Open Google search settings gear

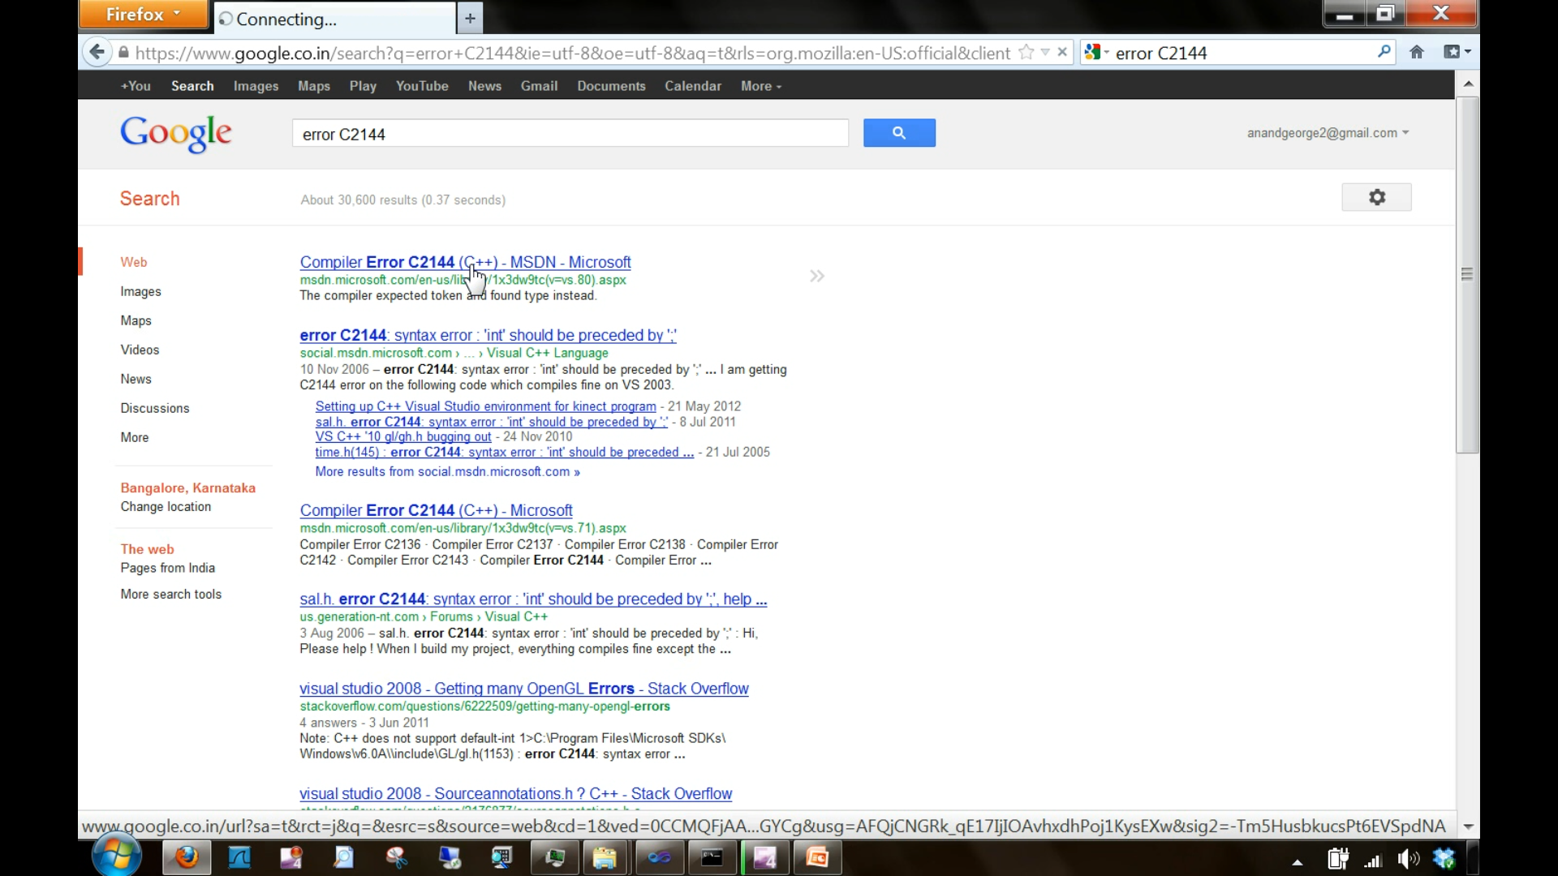pos(1376,196)
